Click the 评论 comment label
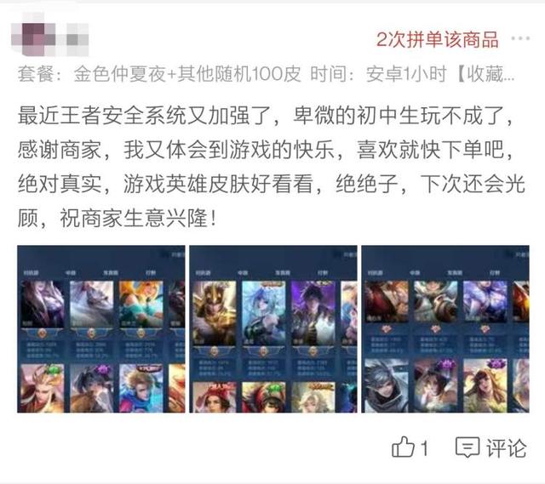Screen dimensions: 545x484 [x=506, y=448]
